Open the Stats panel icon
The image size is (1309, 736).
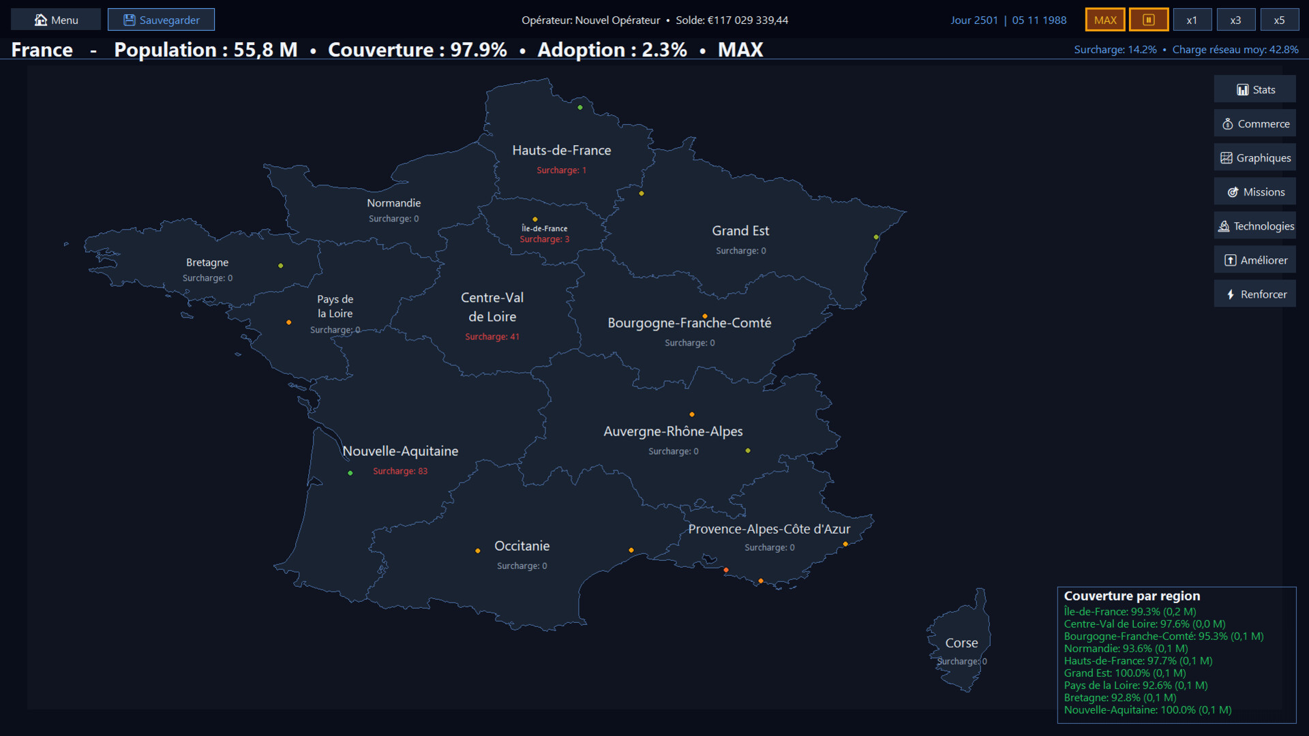pos(1242,90)
